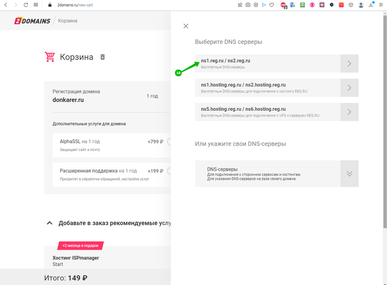Click the DNS-серверы custom servers block
This screenshot has width=387, height=285.
277,173
